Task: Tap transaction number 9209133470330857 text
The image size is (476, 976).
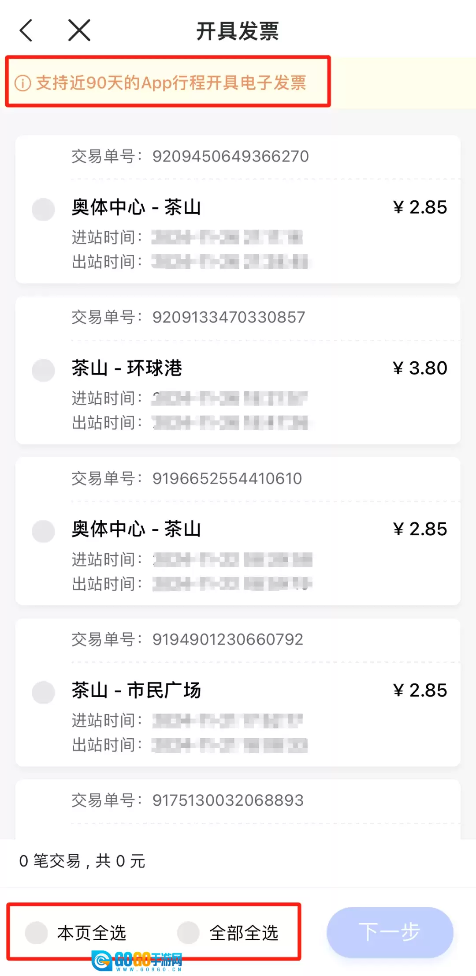Action: pos(228,317)
